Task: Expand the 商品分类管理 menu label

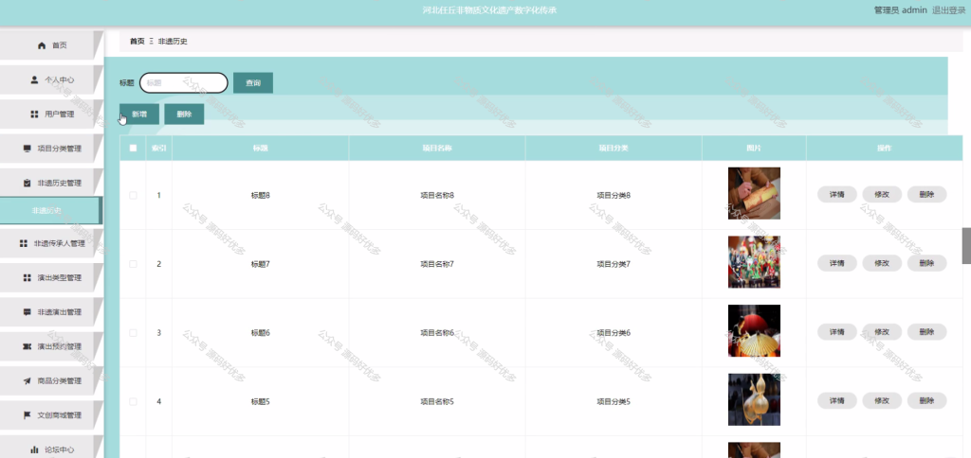Action: (60, 381)
